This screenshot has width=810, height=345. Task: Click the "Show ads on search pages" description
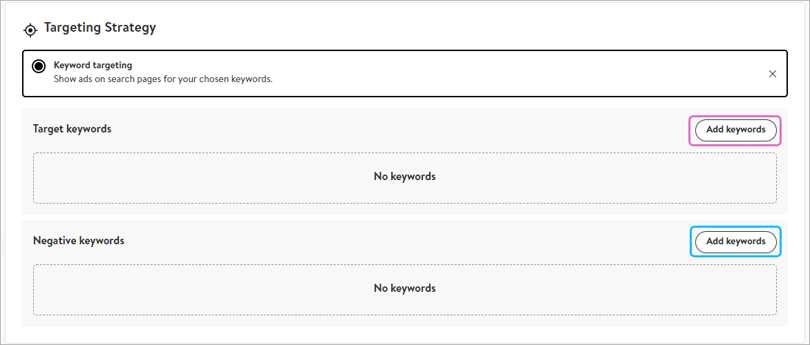[163, 79]
